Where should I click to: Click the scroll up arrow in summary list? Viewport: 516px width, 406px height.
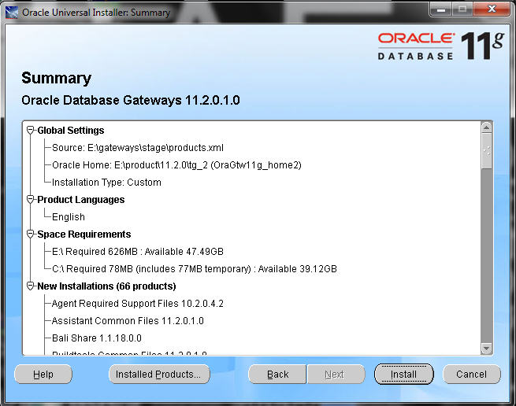coord(487,127)
